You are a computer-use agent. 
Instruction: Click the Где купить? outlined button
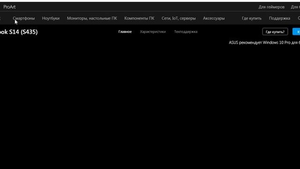275,31
